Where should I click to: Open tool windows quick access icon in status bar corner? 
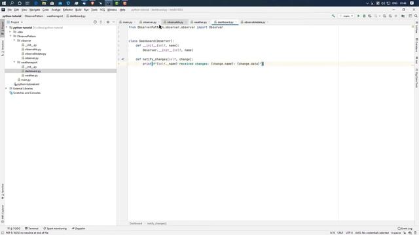click(3, 232)
